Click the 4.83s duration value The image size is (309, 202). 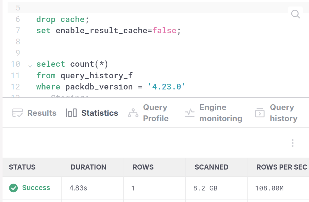(78, 188)
